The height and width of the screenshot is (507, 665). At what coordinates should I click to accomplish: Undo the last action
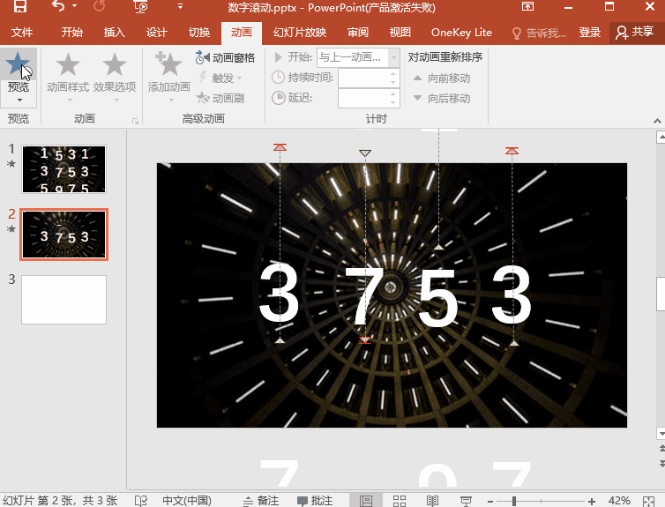(58, 6)
